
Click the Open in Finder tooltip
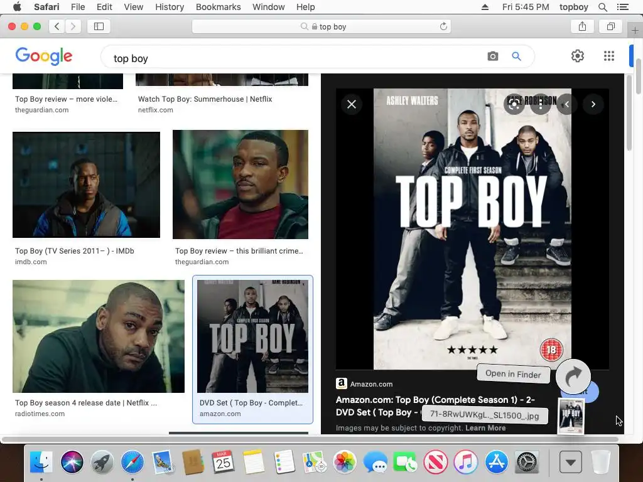(513, 374)
